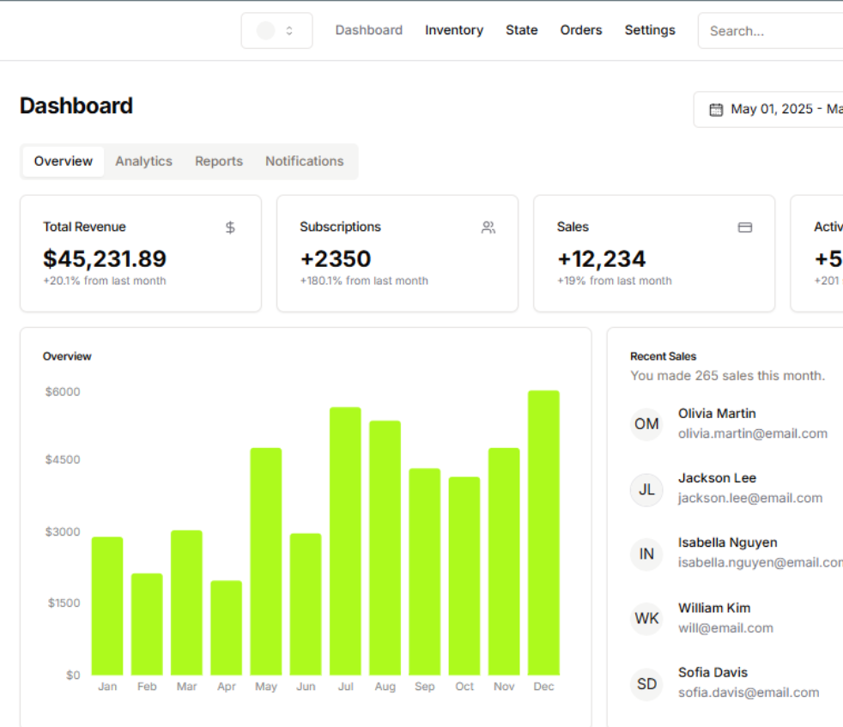Image resolution: width=843 pixels, height=727 pixels.
Task: Click the Apr bar in Overview chart
Action: click(227, 628)
